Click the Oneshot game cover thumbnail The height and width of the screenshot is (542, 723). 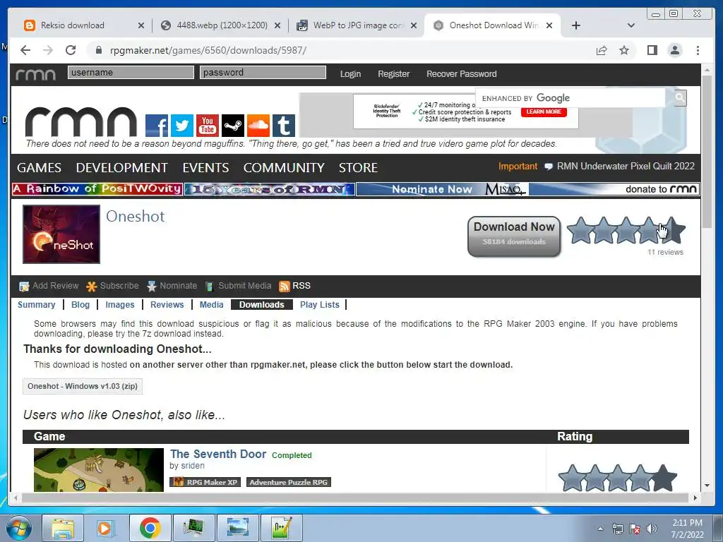pos(61,234)
